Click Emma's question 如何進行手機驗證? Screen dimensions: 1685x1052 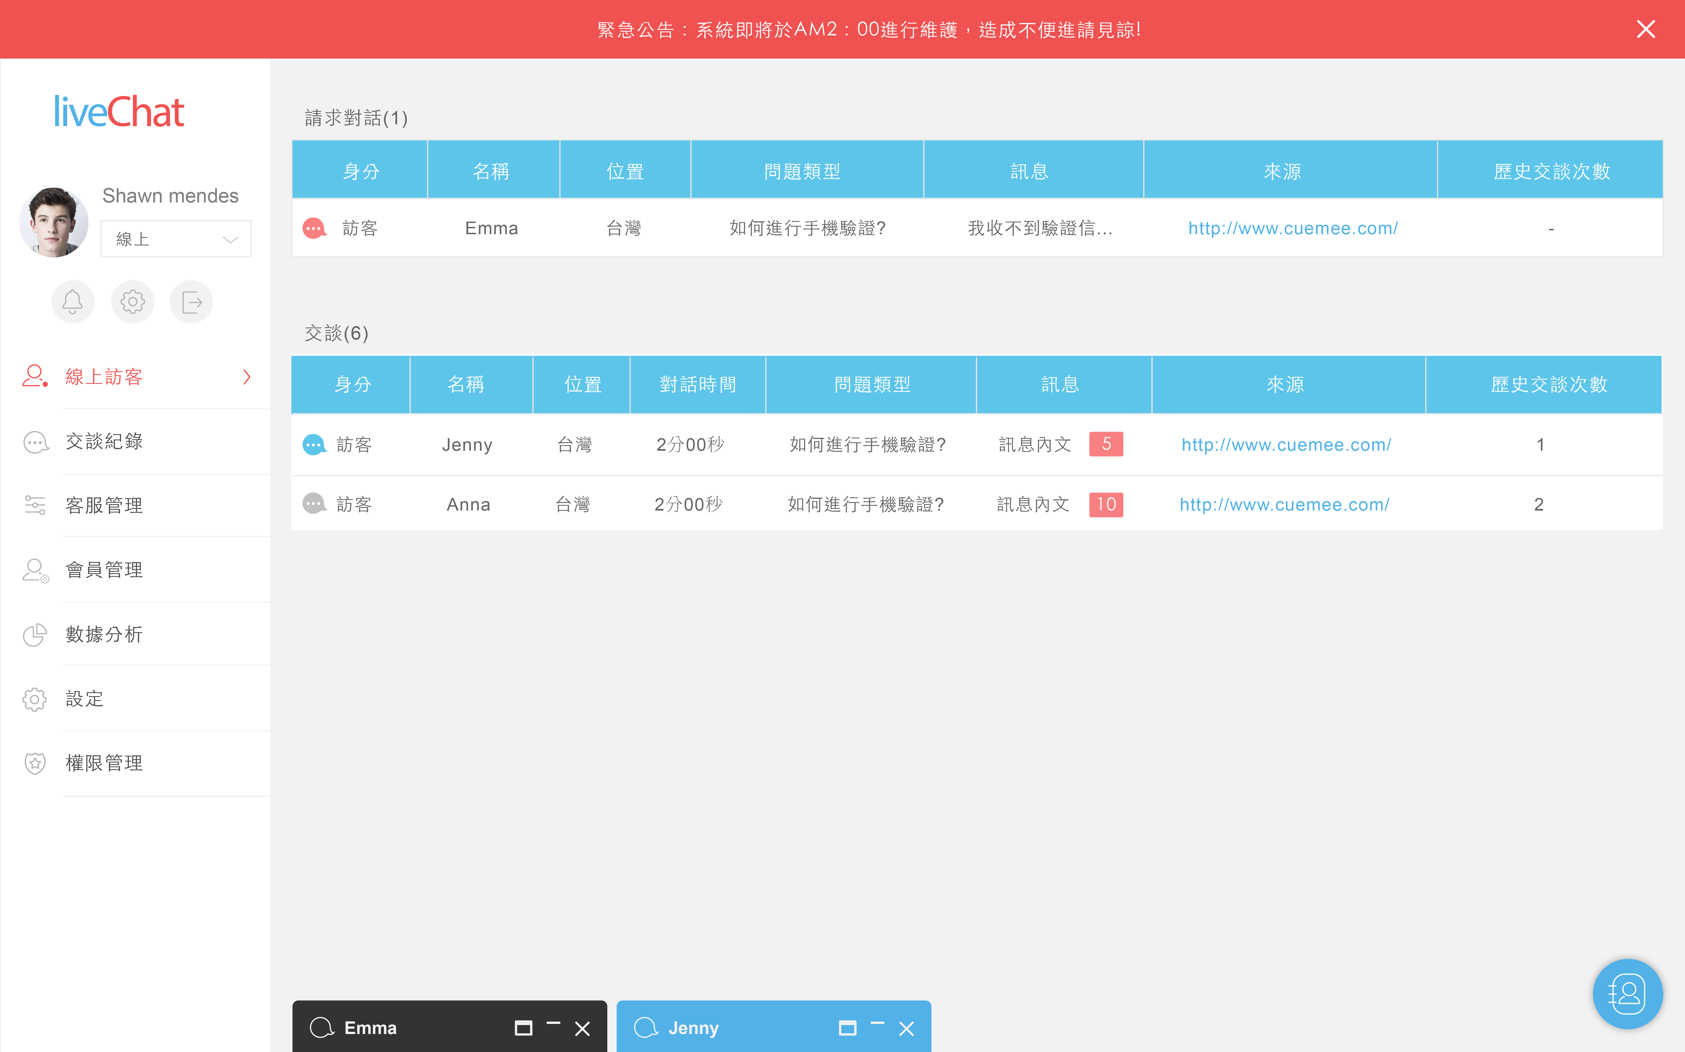pyautogui.click(x=807, y=228)
